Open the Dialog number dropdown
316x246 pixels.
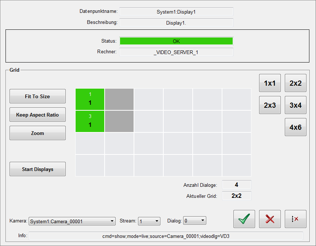(x=195, y=221)
